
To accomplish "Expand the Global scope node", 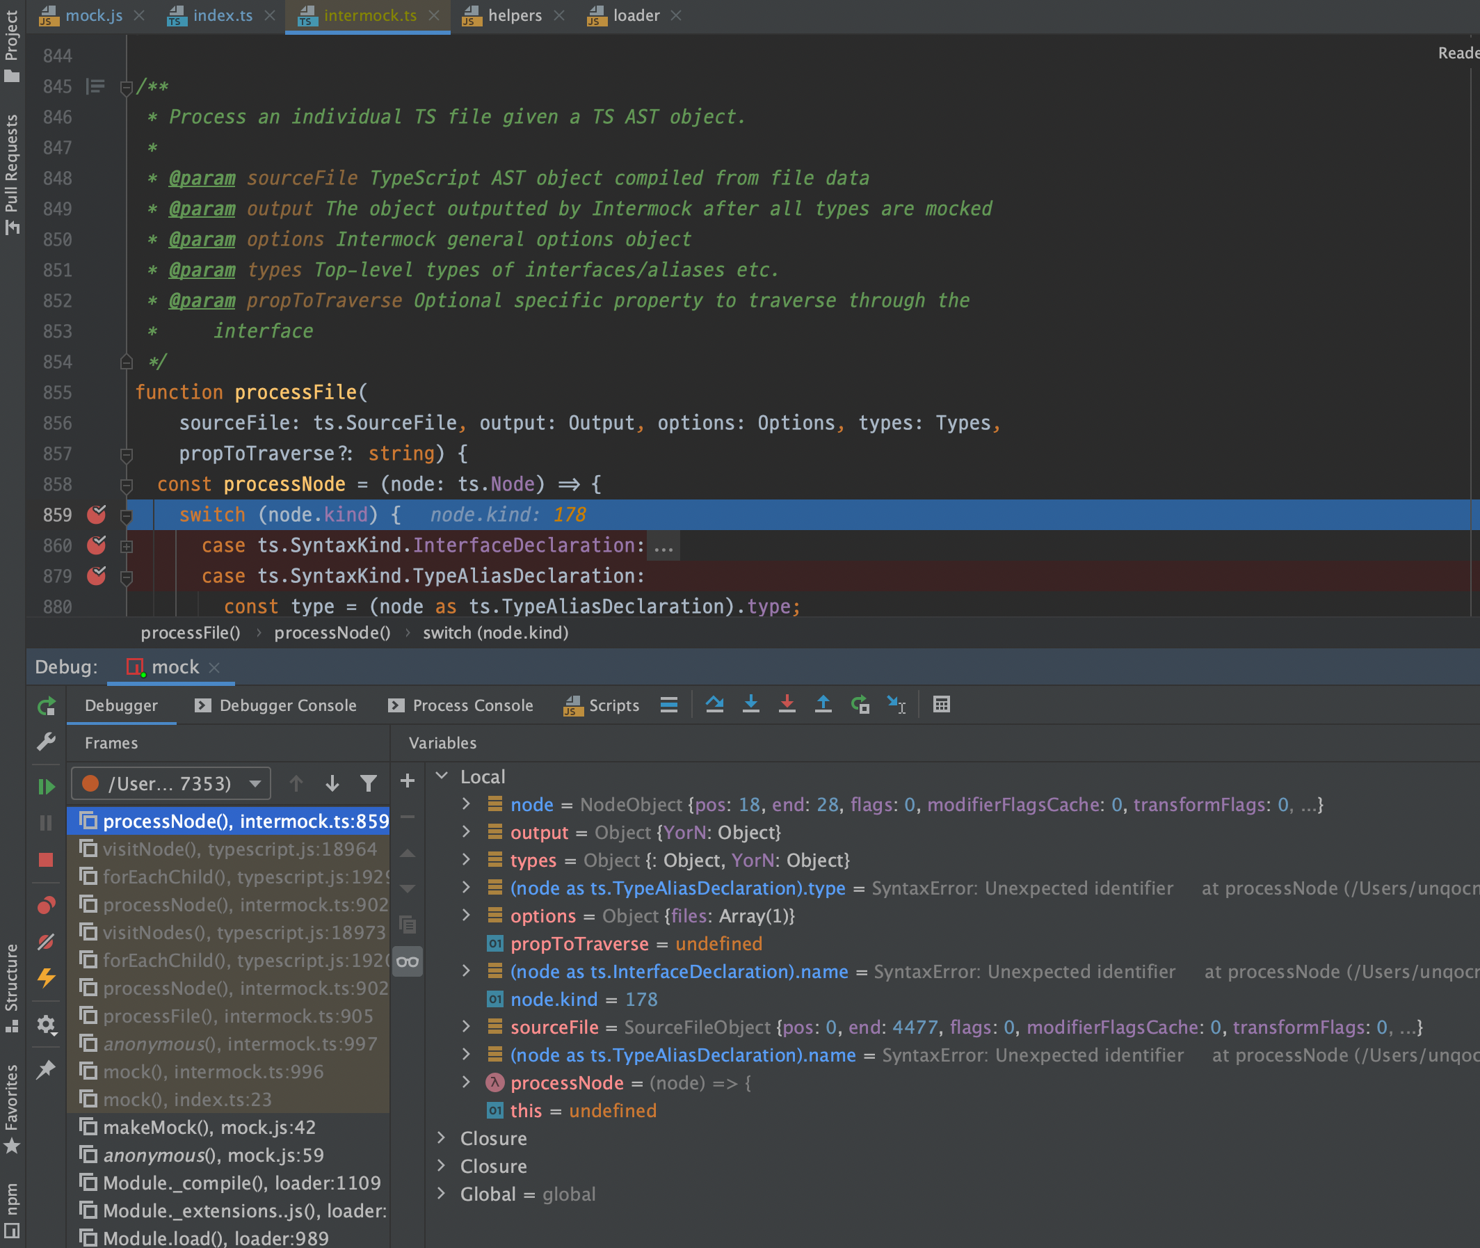I will [441, 1194].
